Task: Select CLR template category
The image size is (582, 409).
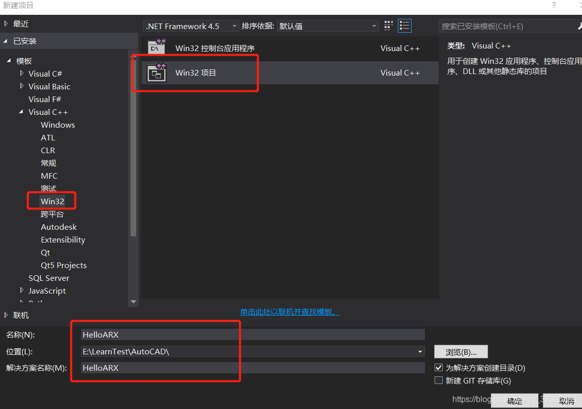Action: (48, 150)
